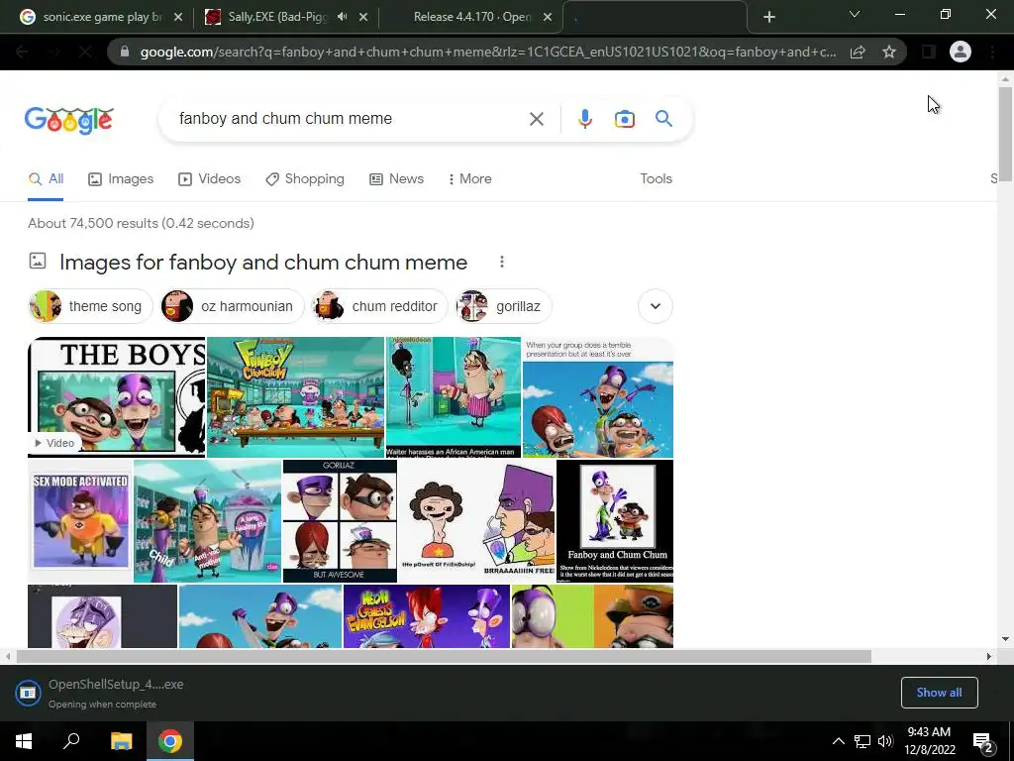Open the black-framed Fanboy and Chum Chum thumbnail

615,521
